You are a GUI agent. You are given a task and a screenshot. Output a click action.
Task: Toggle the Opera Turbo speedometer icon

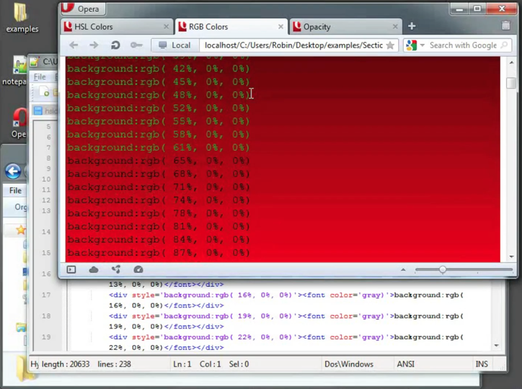click(x=138, y=269)
